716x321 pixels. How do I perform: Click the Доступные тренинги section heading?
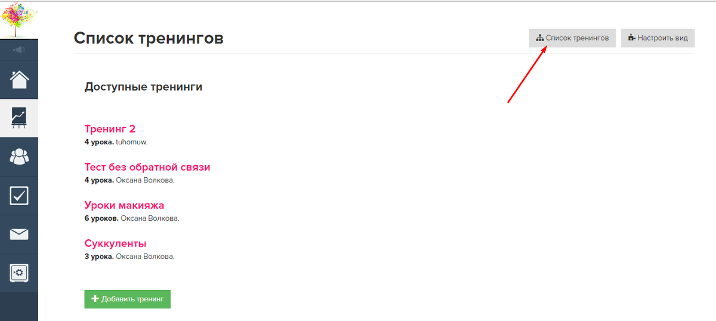pyautogui.click(x=143, y=87)
